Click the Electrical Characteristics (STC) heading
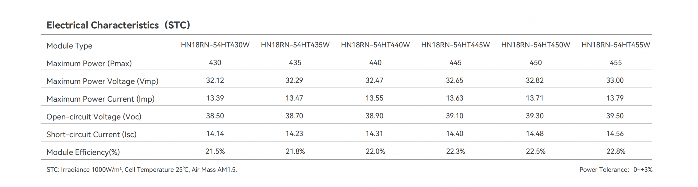Viewport: 698px width, 187px height. coord(118,25)
